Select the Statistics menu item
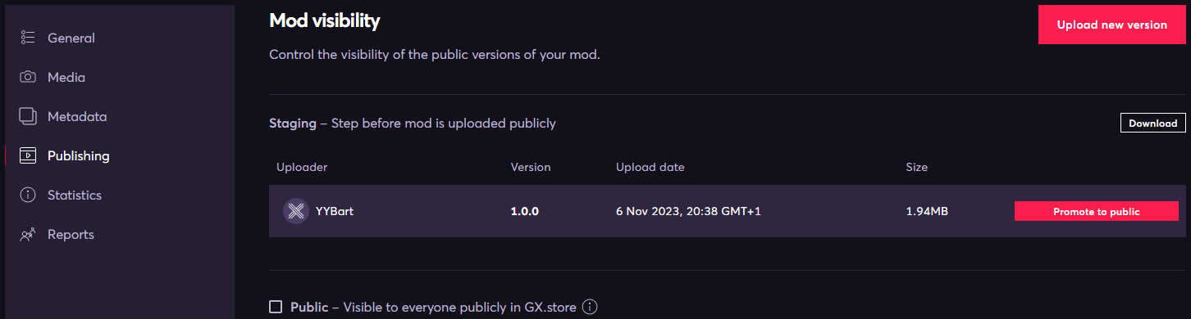Viewport: 1191px width, 319px height. [x=75, y=195]
